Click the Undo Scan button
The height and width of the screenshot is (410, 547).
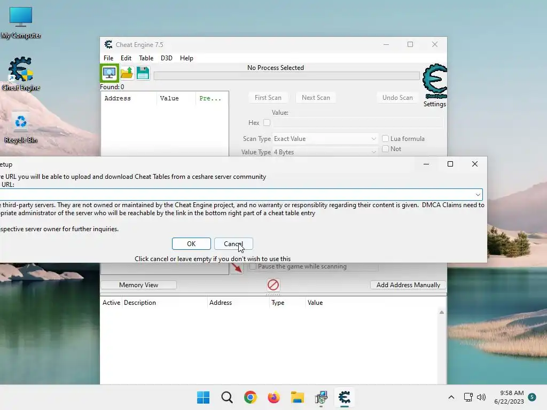tap(397, 98)
